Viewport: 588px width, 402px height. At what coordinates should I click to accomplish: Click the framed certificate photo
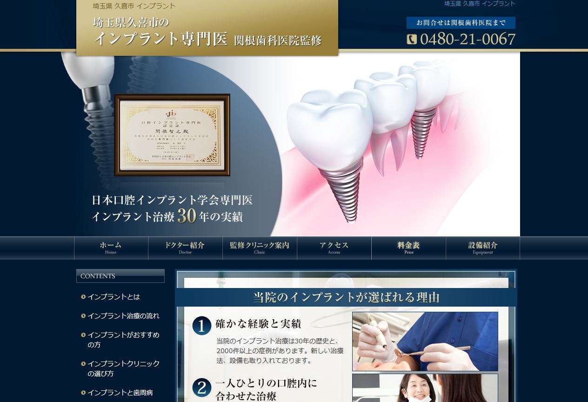click(x=172, y=135)
